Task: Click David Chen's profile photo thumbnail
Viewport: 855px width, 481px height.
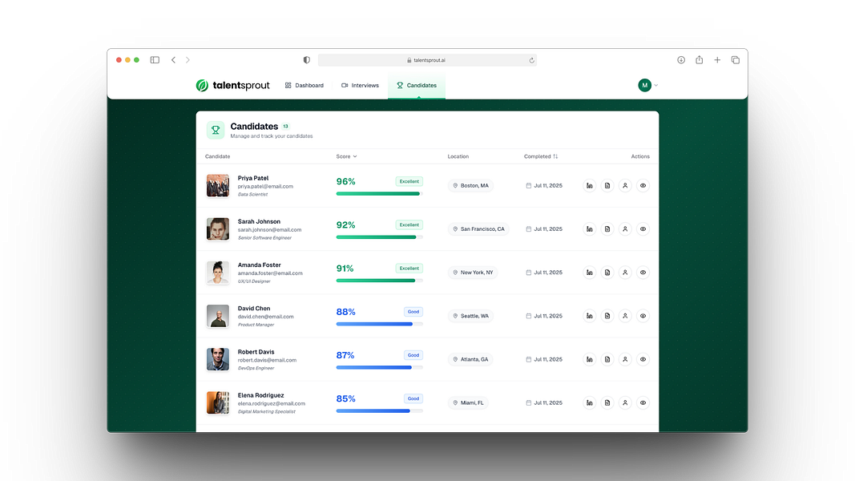Action: pos(217,315)
